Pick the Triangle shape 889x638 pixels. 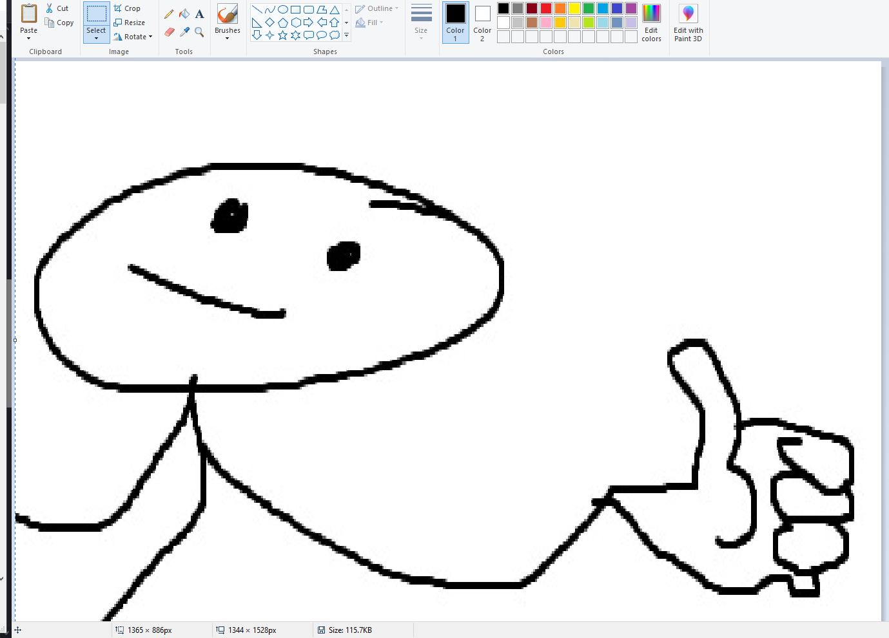(335, 10)
